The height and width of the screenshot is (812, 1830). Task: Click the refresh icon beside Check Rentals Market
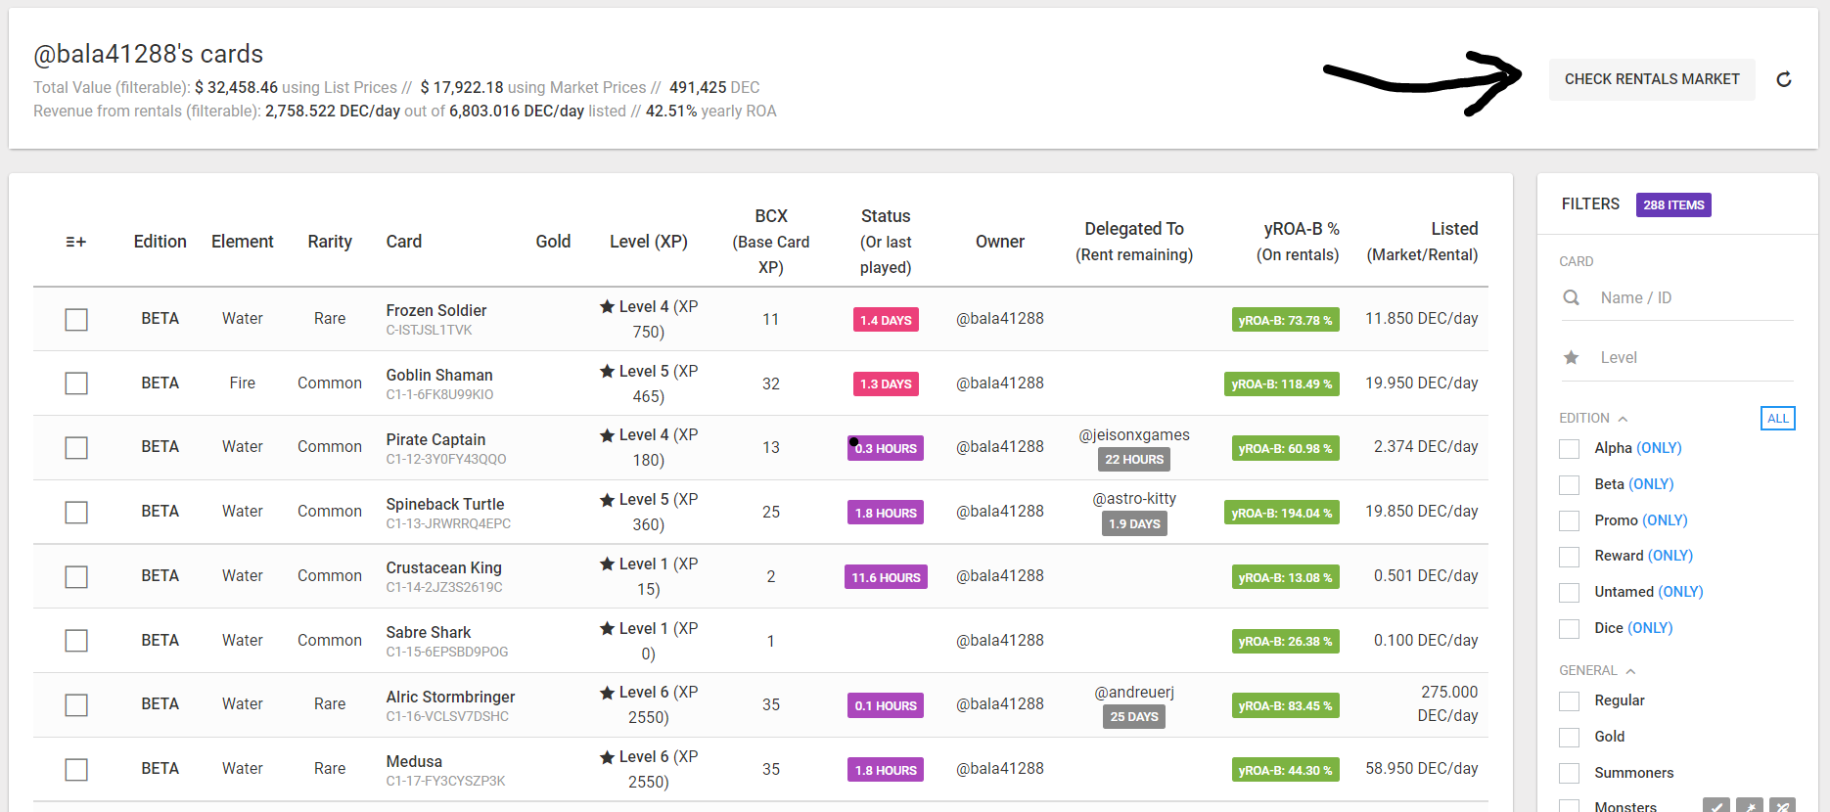tap(1784, 79)
